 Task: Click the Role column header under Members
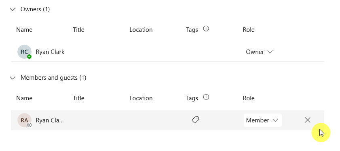249,98
